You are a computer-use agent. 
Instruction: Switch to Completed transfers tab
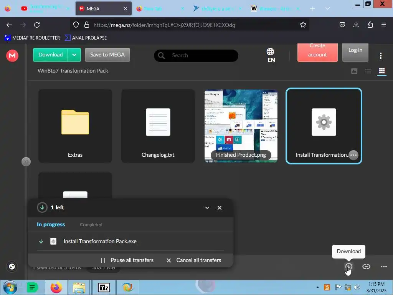click(91, 224)
